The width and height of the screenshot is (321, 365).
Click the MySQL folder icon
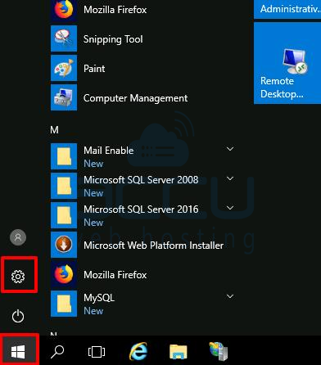(x=64, y=304)
